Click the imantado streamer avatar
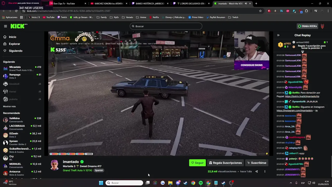332x187 pixels. click(x=55, y=165)
